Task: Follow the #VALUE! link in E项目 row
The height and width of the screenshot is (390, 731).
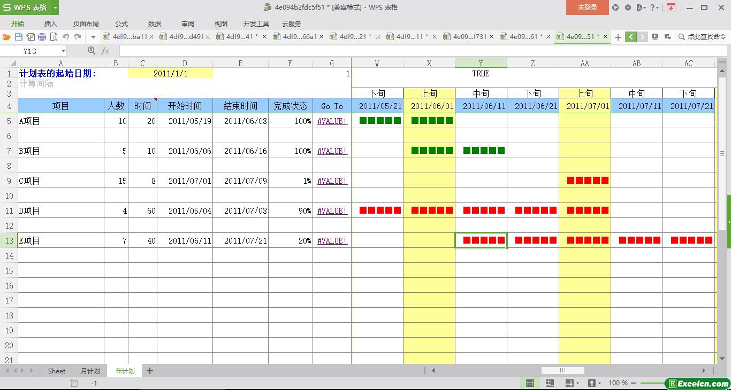Action: [332, 241]
